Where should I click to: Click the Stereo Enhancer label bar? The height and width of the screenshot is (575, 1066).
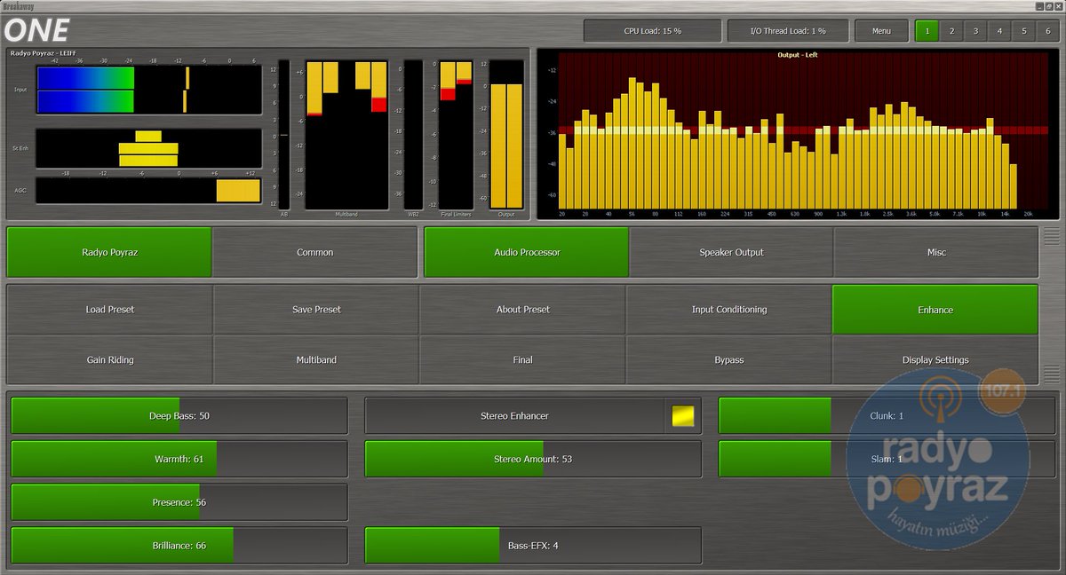click(x=514, y=415)
